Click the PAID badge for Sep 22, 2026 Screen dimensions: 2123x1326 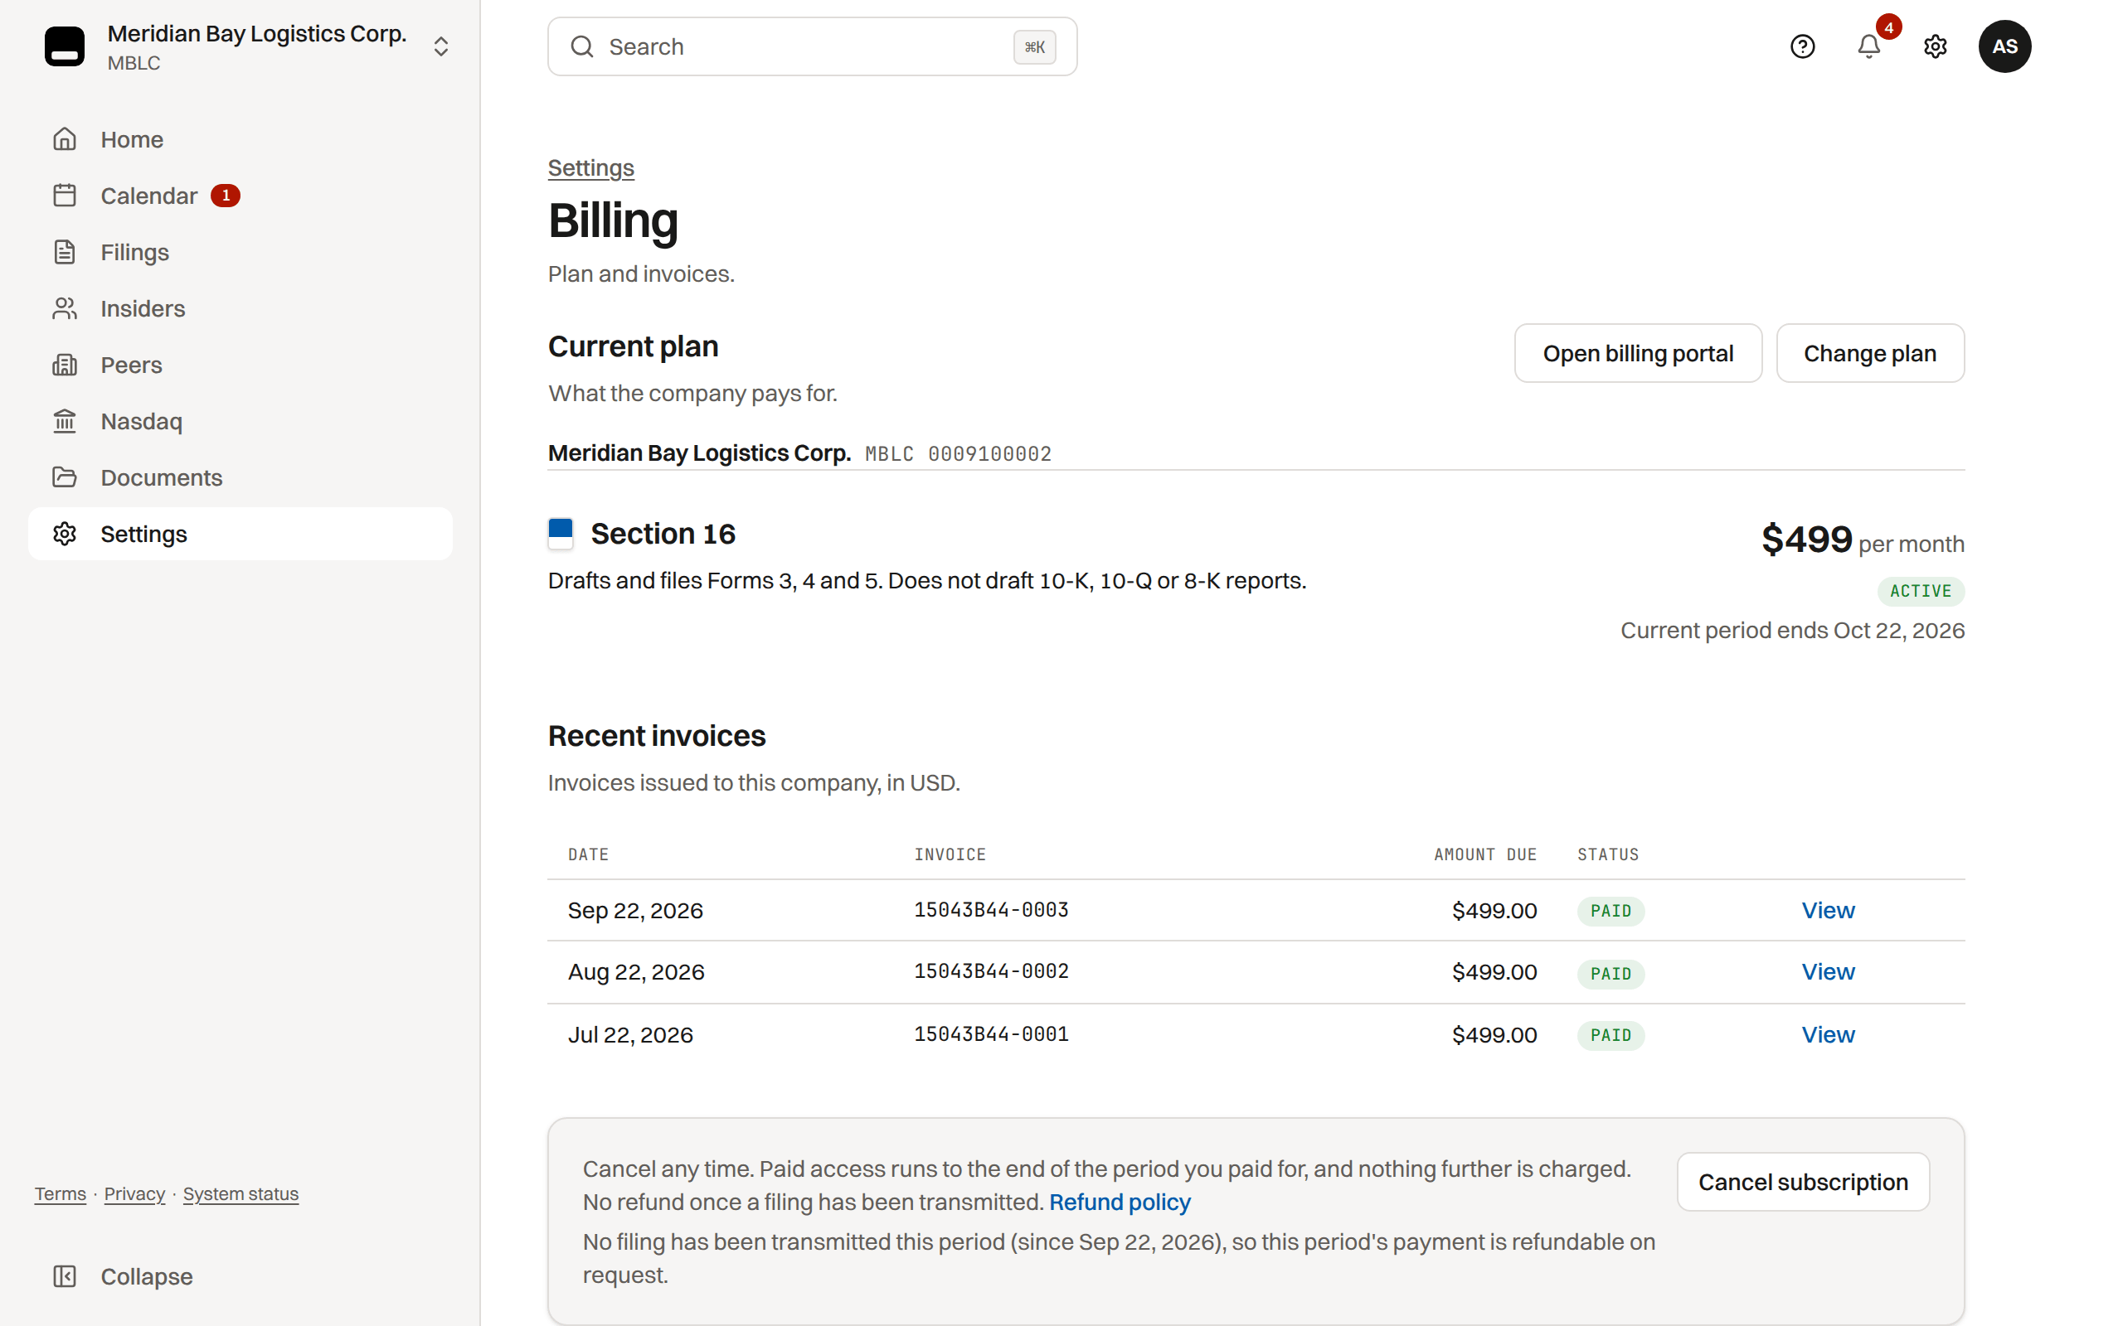click(x=1610, y=911)
